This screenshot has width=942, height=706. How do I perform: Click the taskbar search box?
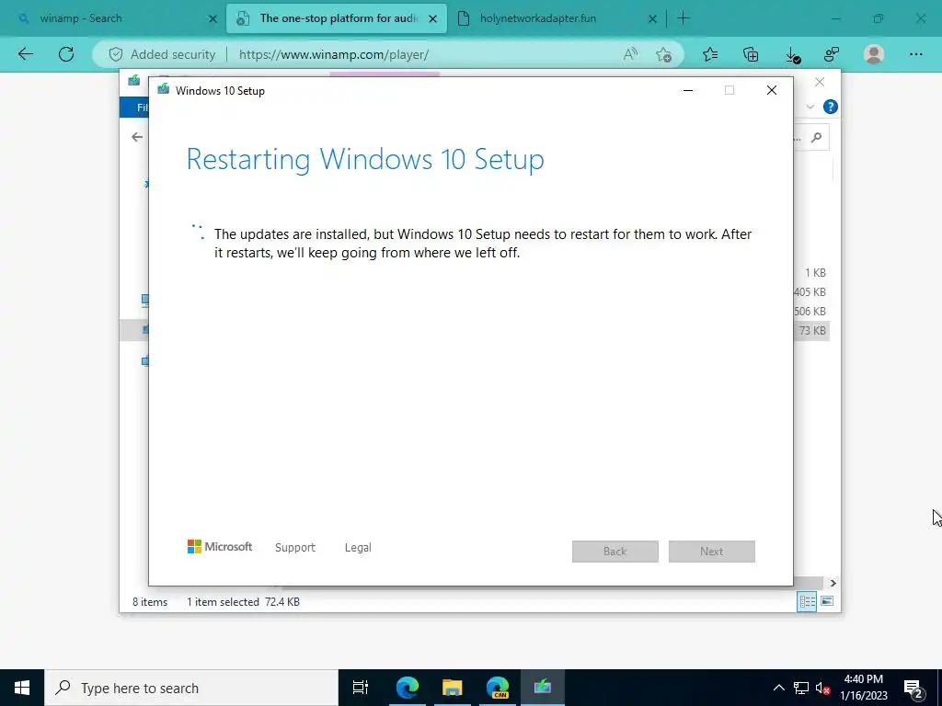pos(191,688)
